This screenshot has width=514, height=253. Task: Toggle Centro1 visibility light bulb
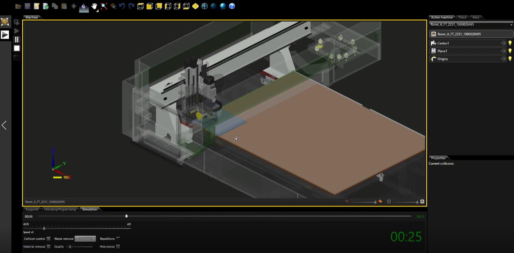click(x=510, y=43)
